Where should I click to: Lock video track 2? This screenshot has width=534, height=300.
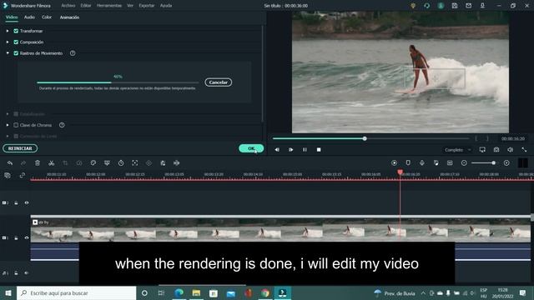tap(16, 202)
